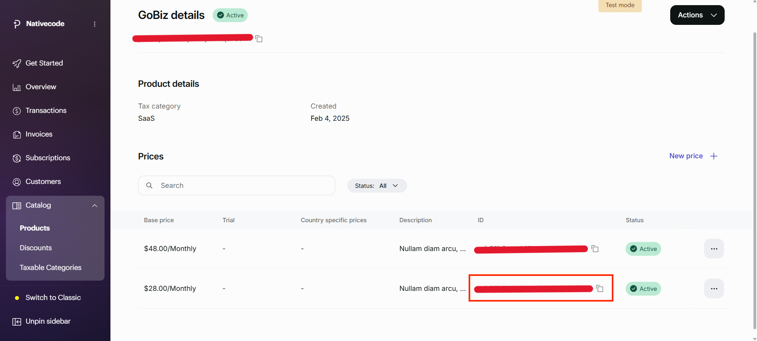
Task: Navigate to Transactions
Action: click(46, 111)
